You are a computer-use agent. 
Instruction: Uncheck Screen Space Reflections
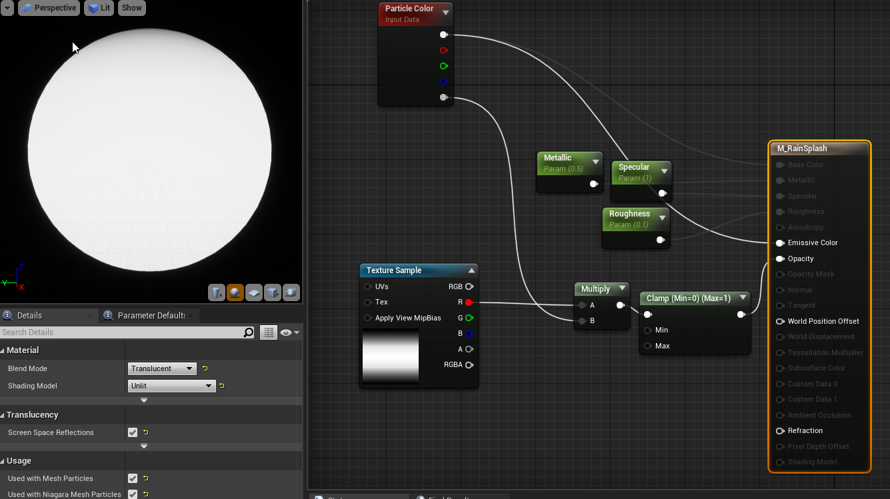131,432
